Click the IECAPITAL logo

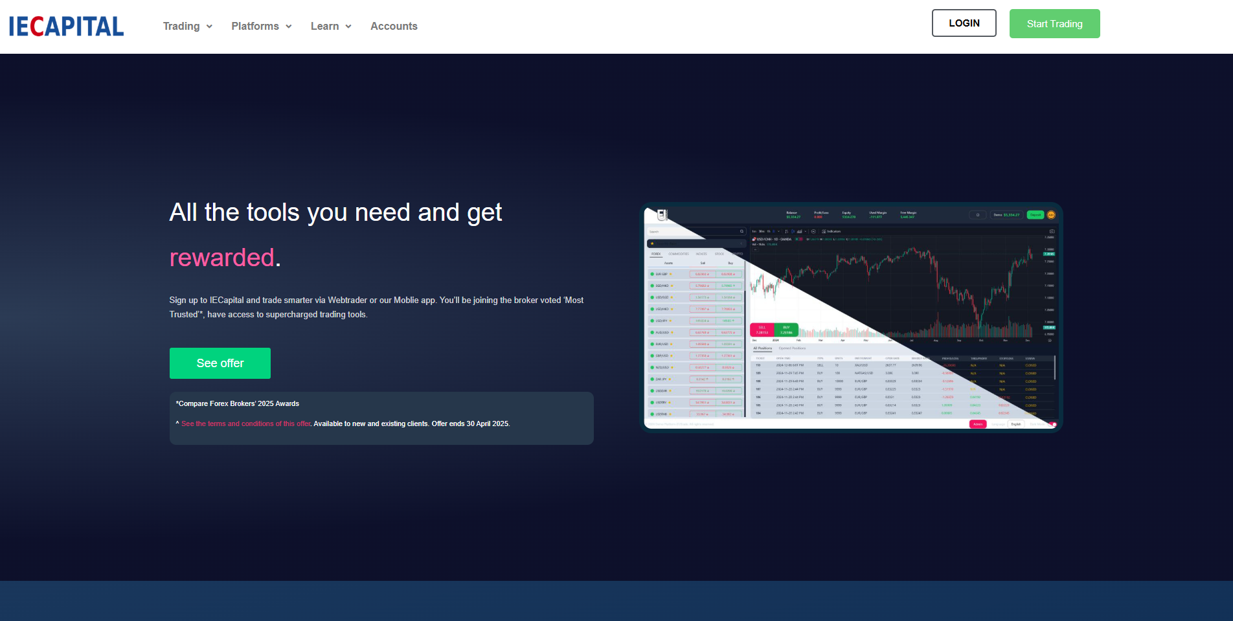pyautogui.click(x=66, y=27)
